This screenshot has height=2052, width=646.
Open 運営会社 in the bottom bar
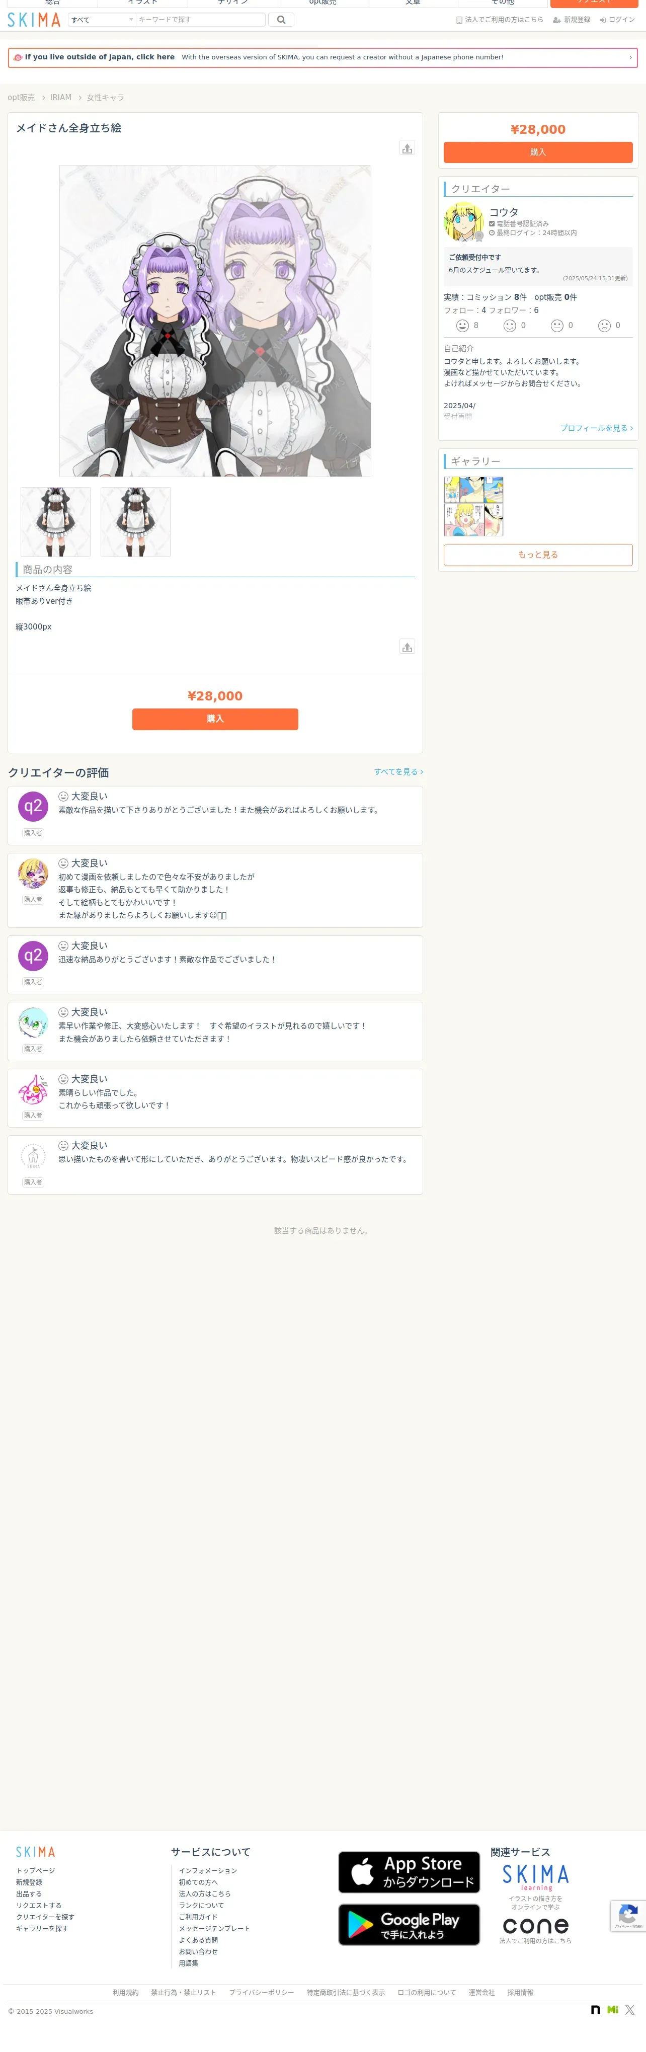pyautogui.click(x=482, y=1992)
